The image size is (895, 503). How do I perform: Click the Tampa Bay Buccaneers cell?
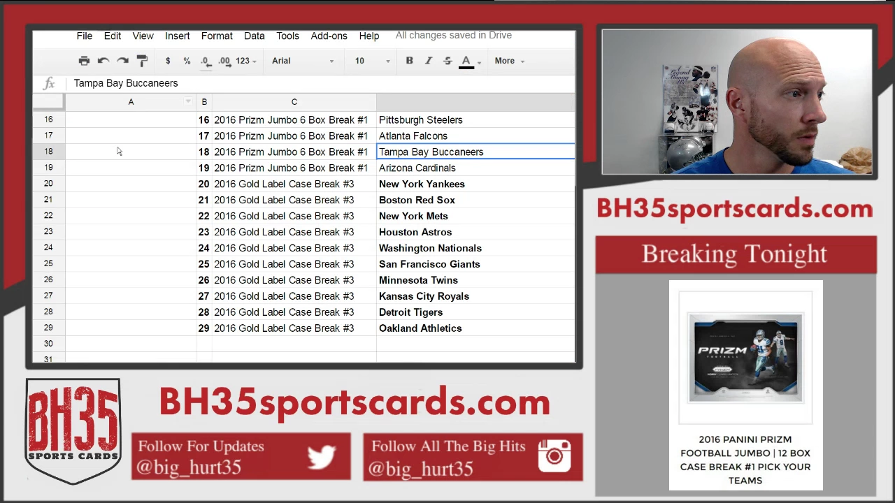click(x=475, y=152)
